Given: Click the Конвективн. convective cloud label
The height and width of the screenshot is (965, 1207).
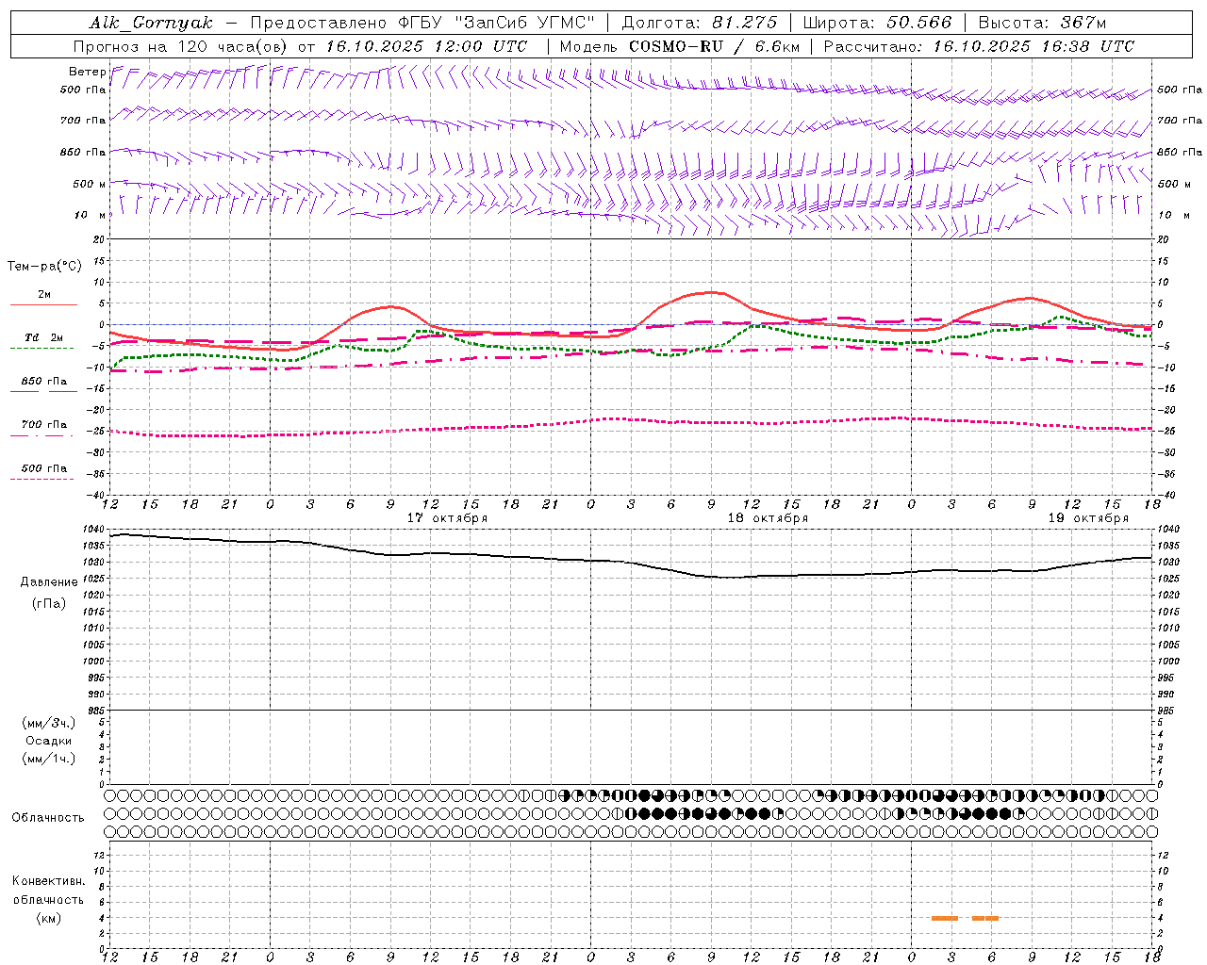Looking at the screenshot, I should tap(48, 881).
